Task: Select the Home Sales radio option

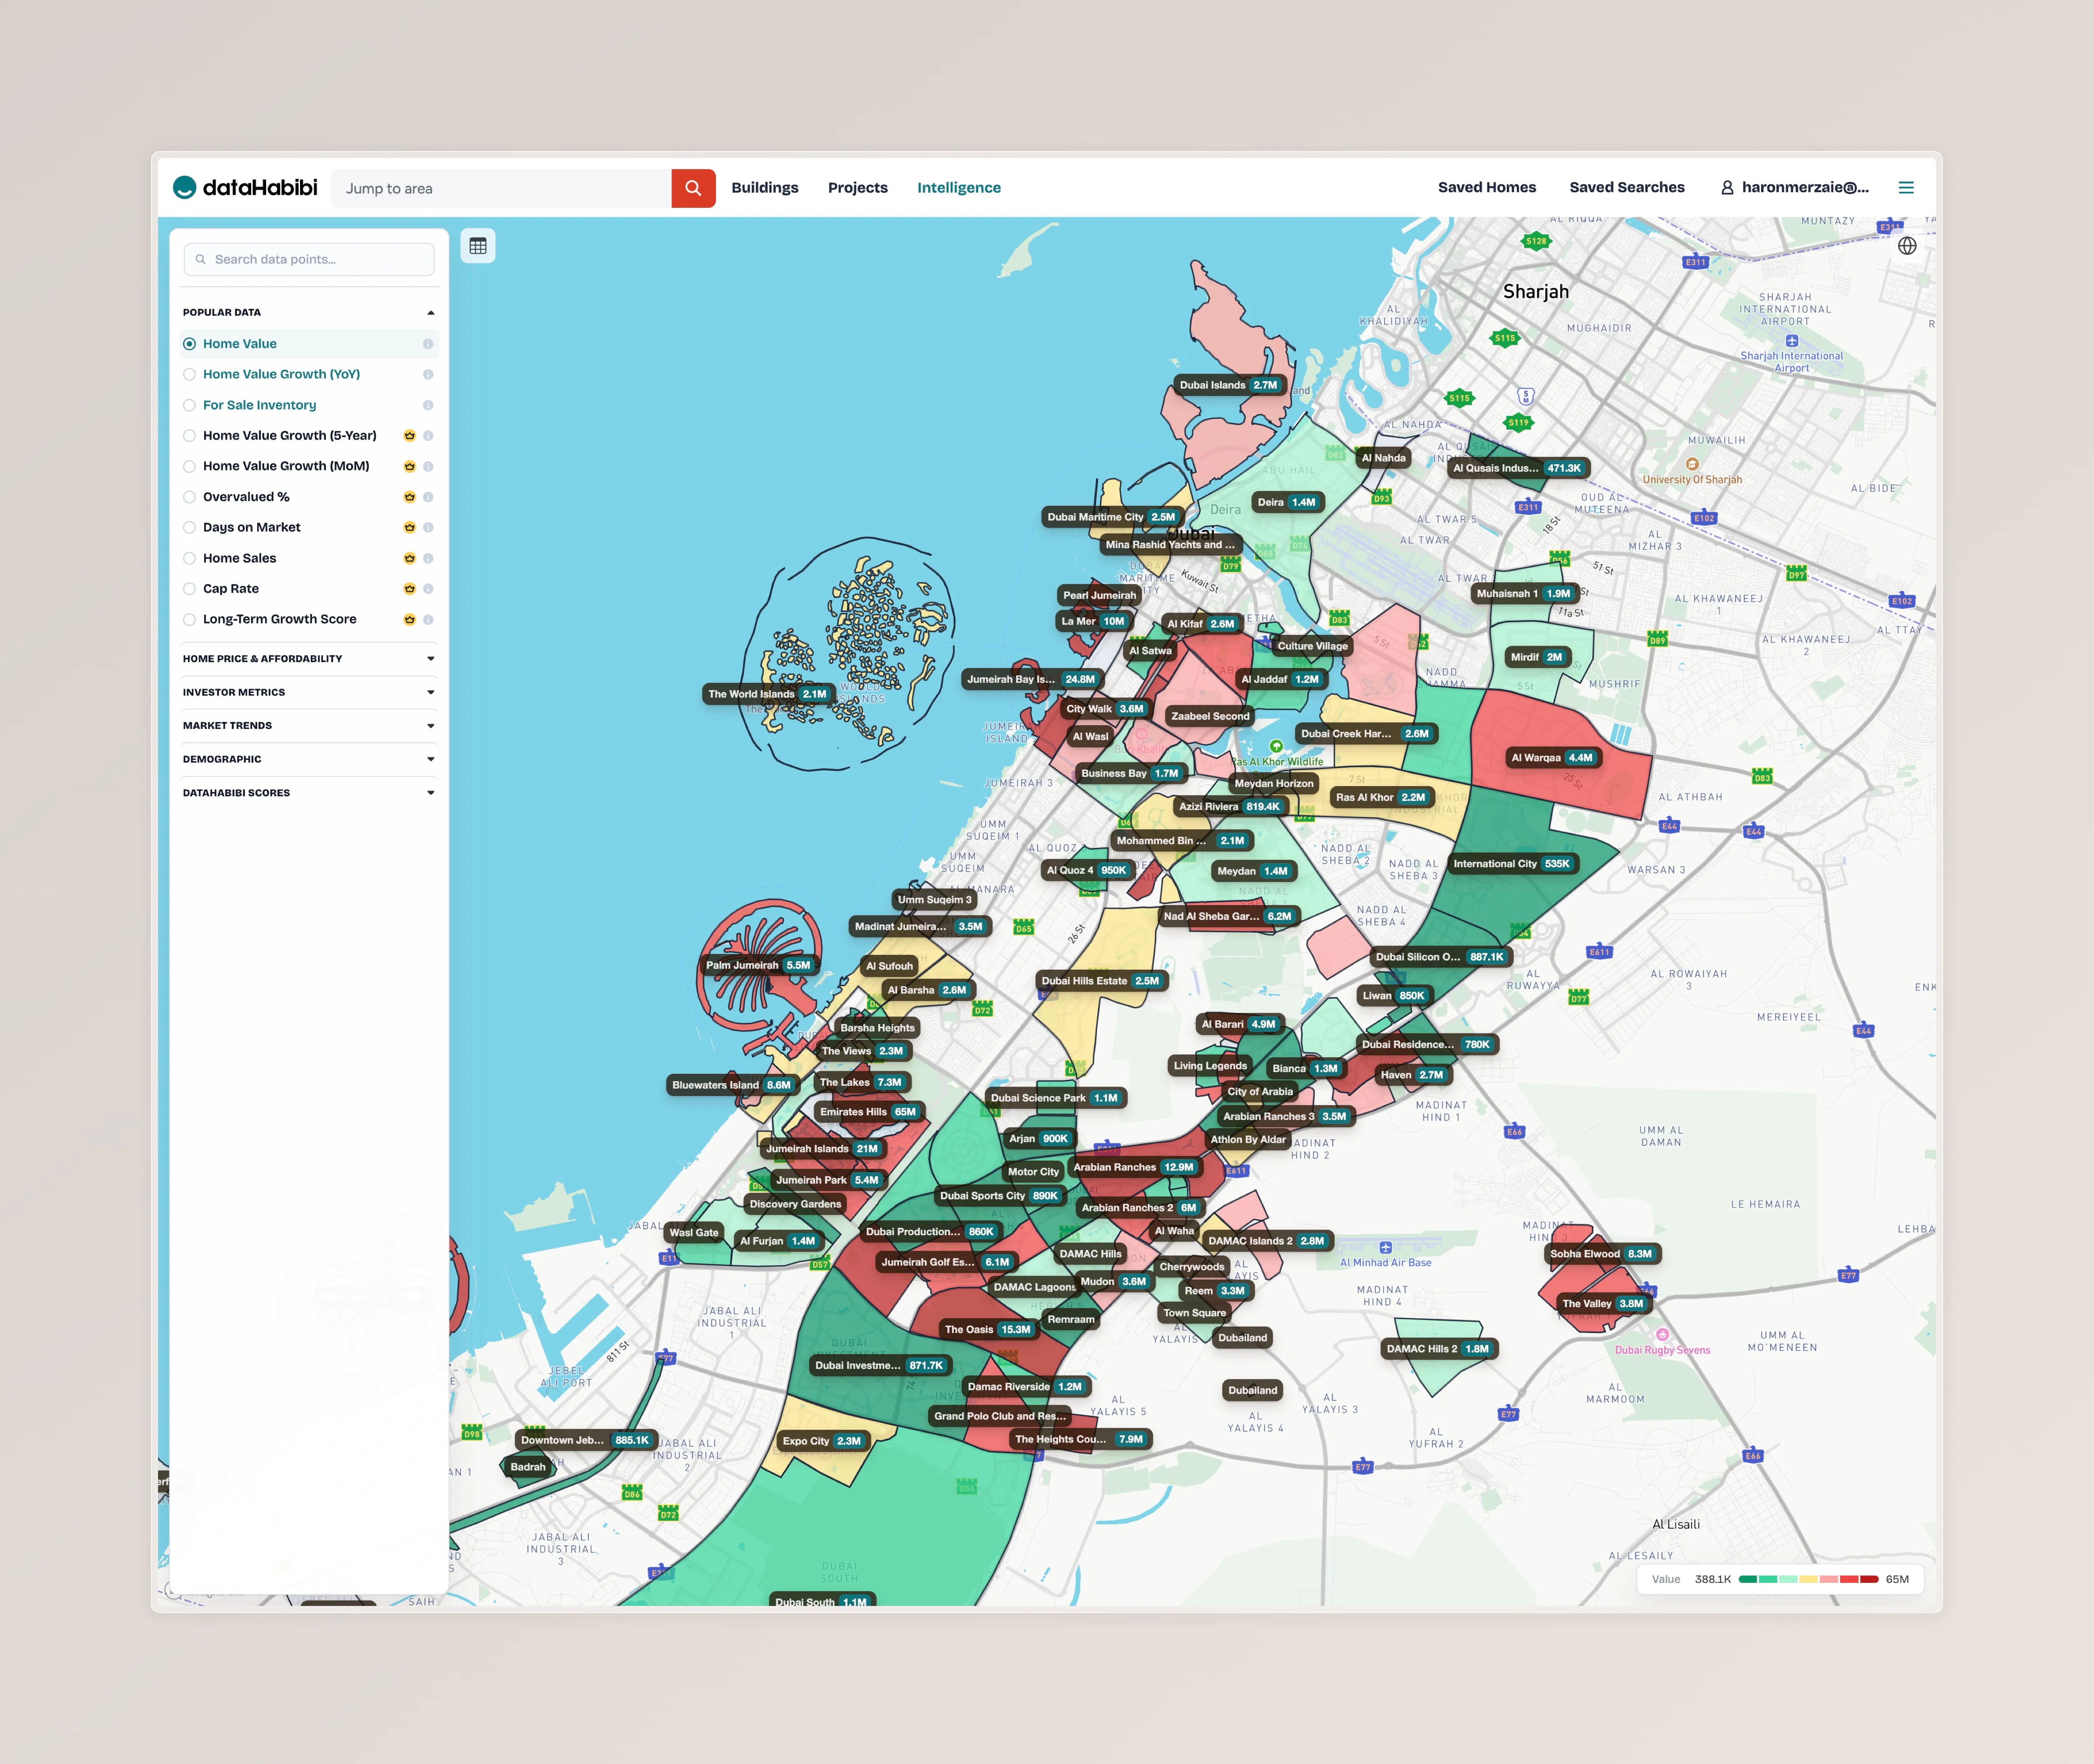Action: [189, 558]
